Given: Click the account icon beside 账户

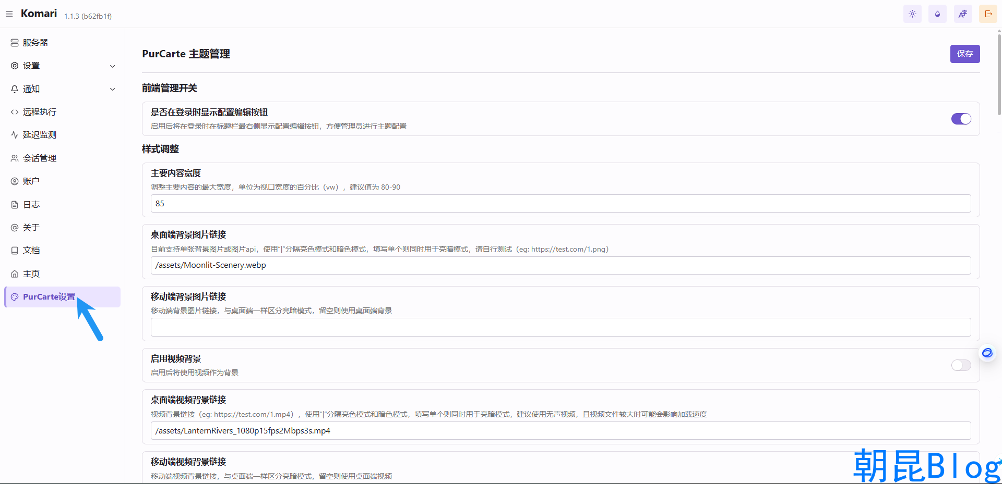Looking at the screenshot, I should coord(15,181).
